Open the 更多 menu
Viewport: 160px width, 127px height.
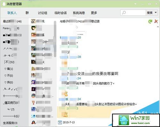[94, 13]
